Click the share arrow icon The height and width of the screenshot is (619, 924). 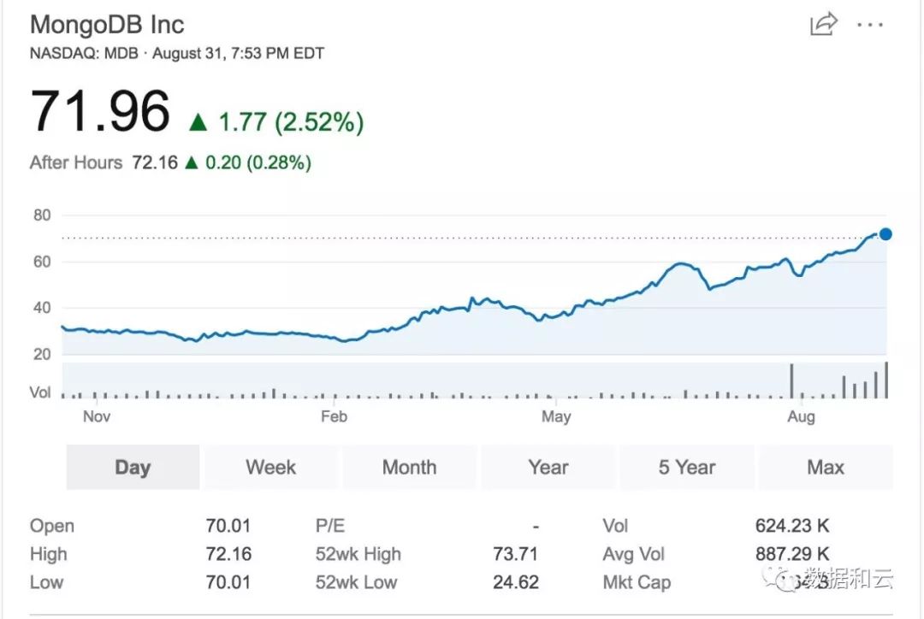[x=823, y=24]
